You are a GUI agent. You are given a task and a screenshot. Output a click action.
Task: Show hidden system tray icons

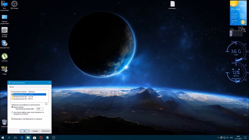pyautogui.click(x=218, y=138)
